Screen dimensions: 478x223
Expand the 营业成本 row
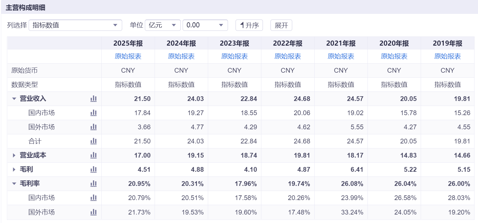click(x=14, y=155)
